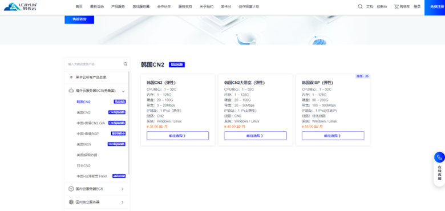445x211 pixels.
Task: Expand the domestic dedicated server section
Action: 123,202
